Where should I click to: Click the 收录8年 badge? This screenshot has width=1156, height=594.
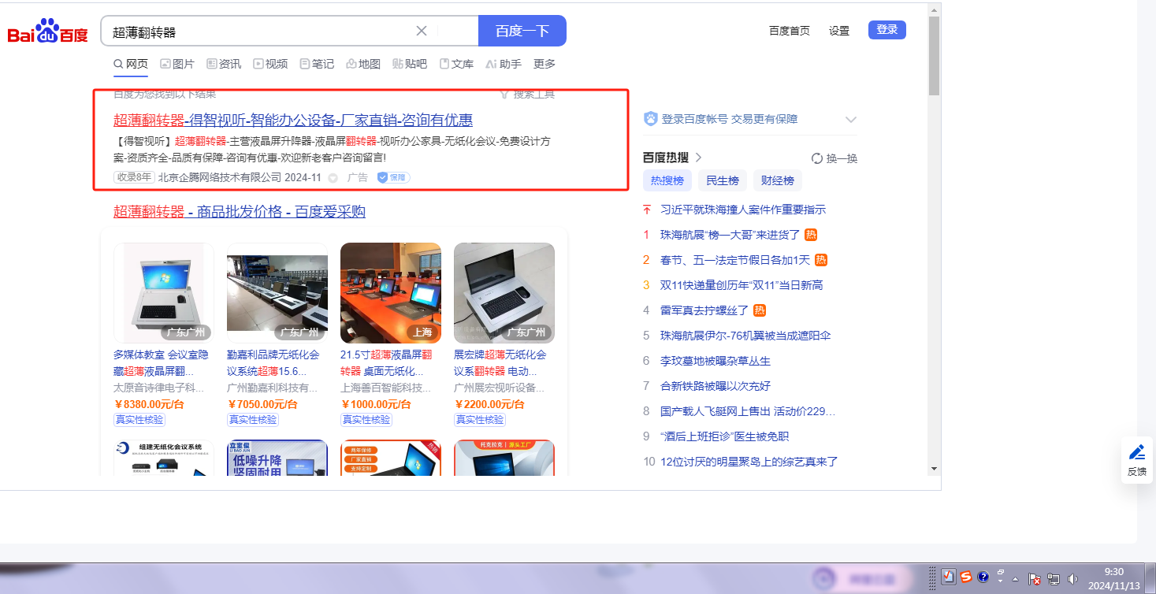coord(134,177)
